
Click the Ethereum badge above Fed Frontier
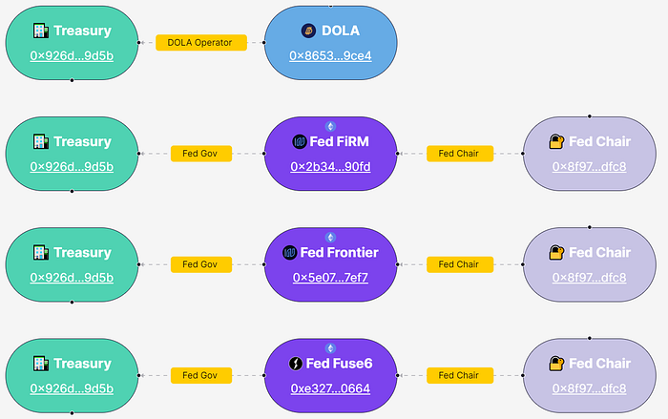pos(331,237)
